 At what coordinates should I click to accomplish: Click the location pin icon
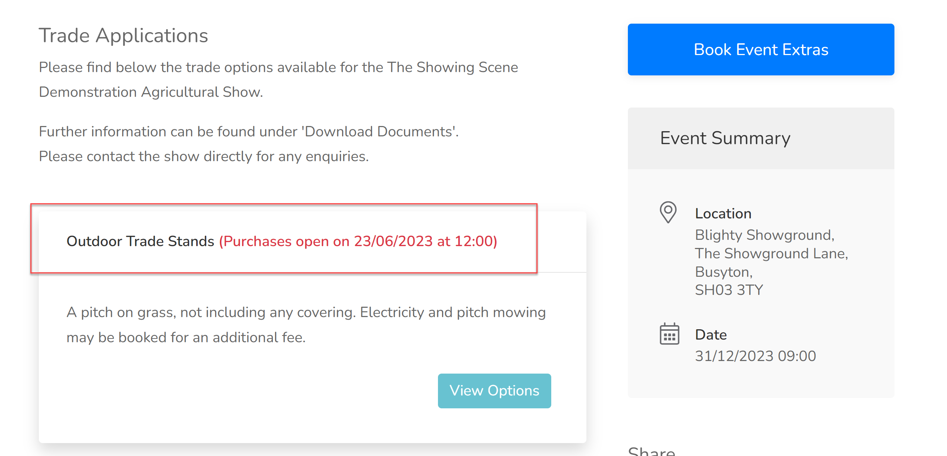tap(668, 212)
